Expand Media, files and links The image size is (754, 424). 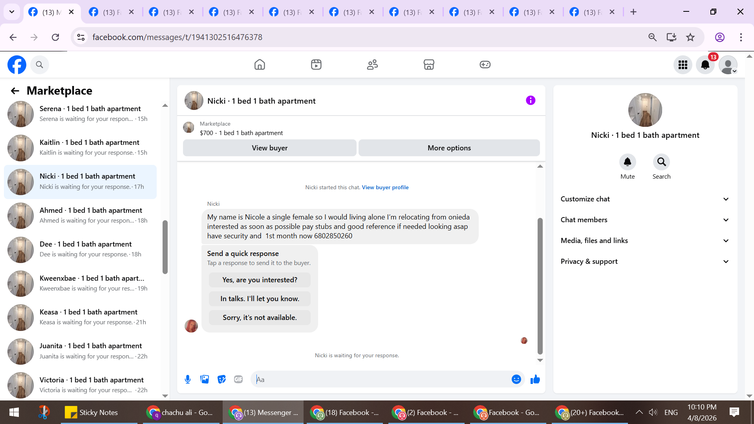645,241
